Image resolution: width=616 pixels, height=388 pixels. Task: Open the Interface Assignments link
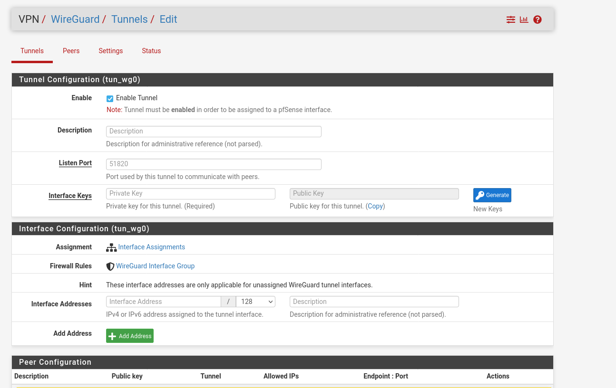pyautogui.click(x=151, y=247)
